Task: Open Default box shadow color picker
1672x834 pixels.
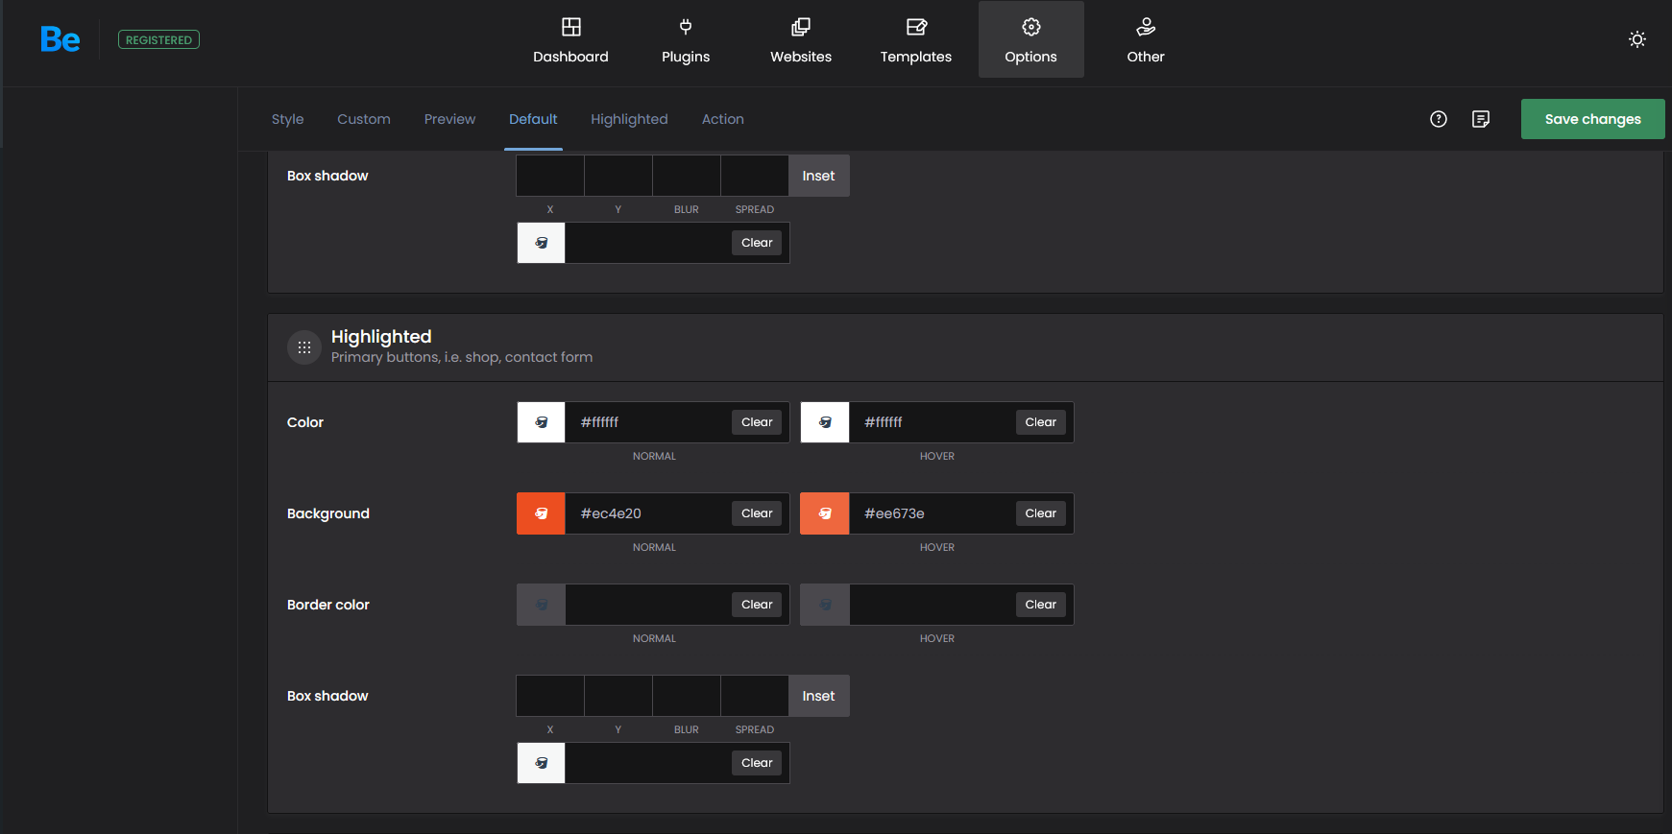Action: (x=542, y=243)
